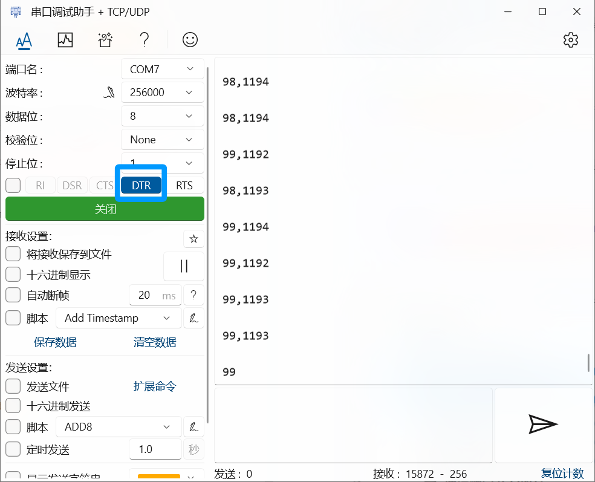Screen dimensions: 595x482
Task: Click the help question mark toolbar icon
Action: tap(144, 41)
